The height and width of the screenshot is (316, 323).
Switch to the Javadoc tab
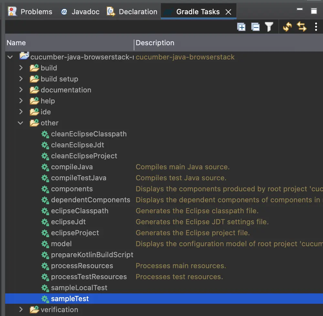point(80,12)
